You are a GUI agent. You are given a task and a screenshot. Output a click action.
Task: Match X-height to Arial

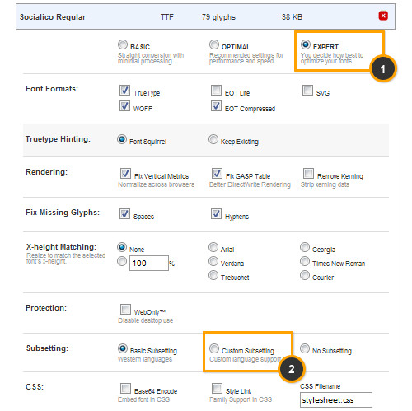click(213, 247)
